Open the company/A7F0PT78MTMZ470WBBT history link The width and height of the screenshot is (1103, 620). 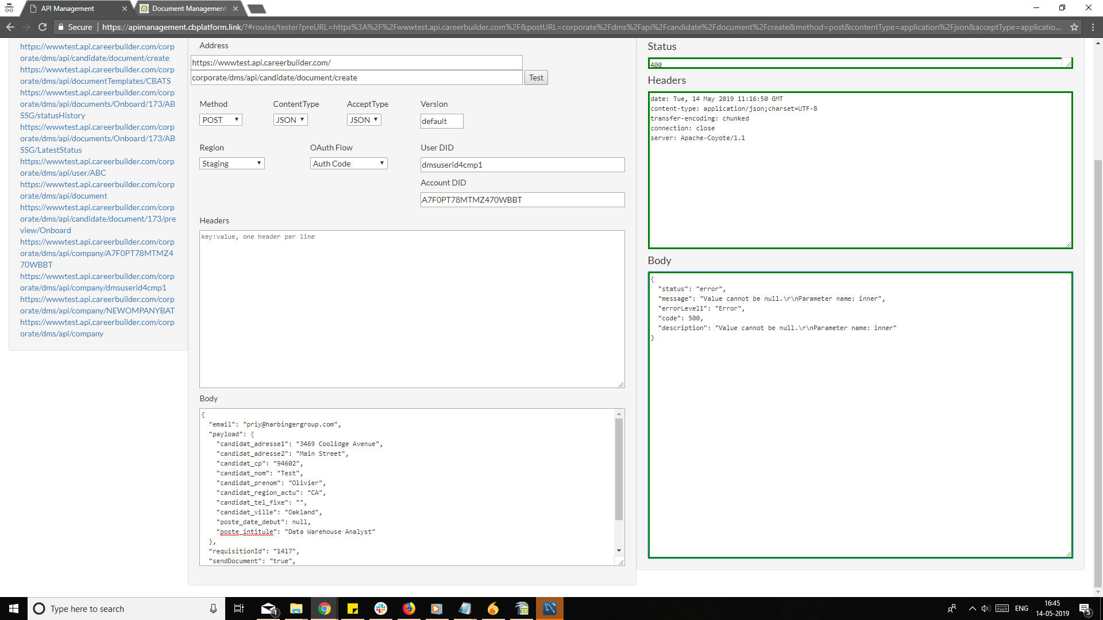[x=97, y=253]
